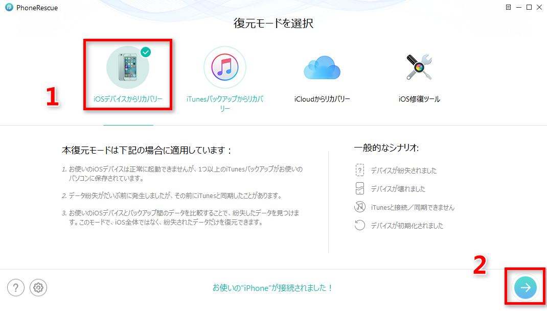Click the second note about iTunes sync
The height and width of the screenshot is (319, 547).
tap(172, 195)
